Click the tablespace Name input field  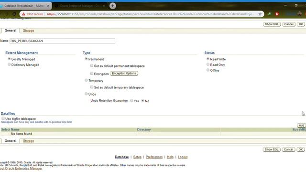pos(62,41)
